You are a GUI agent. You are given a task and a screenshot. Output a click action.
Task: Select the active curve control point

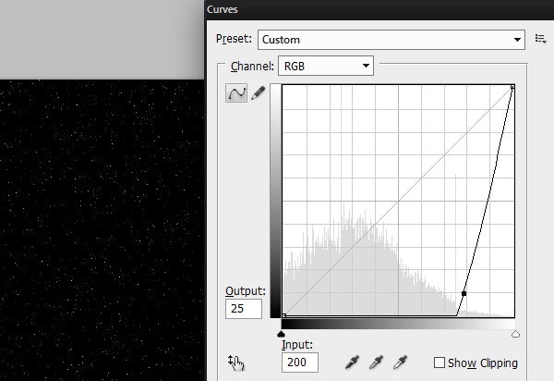pyautogui.click(x=464, y=293)
